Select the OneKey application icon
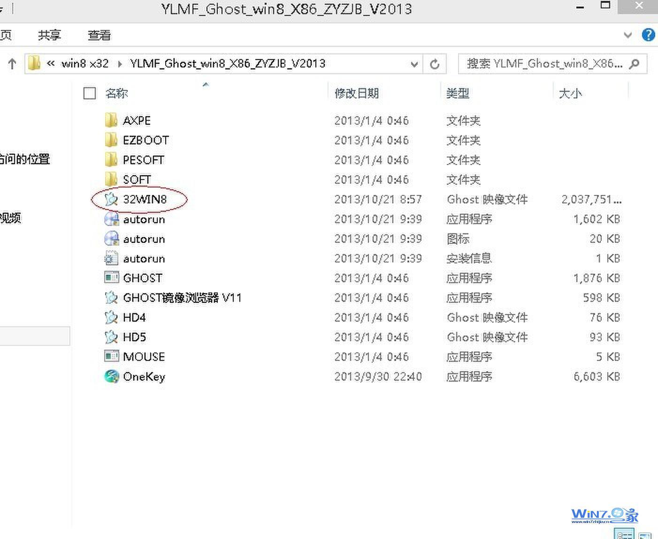The width and height of the screenshot is (658, 539). [x=111, y=376]
